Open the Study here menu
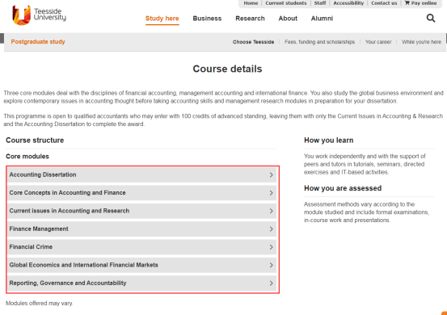 (x=162, y=19)
